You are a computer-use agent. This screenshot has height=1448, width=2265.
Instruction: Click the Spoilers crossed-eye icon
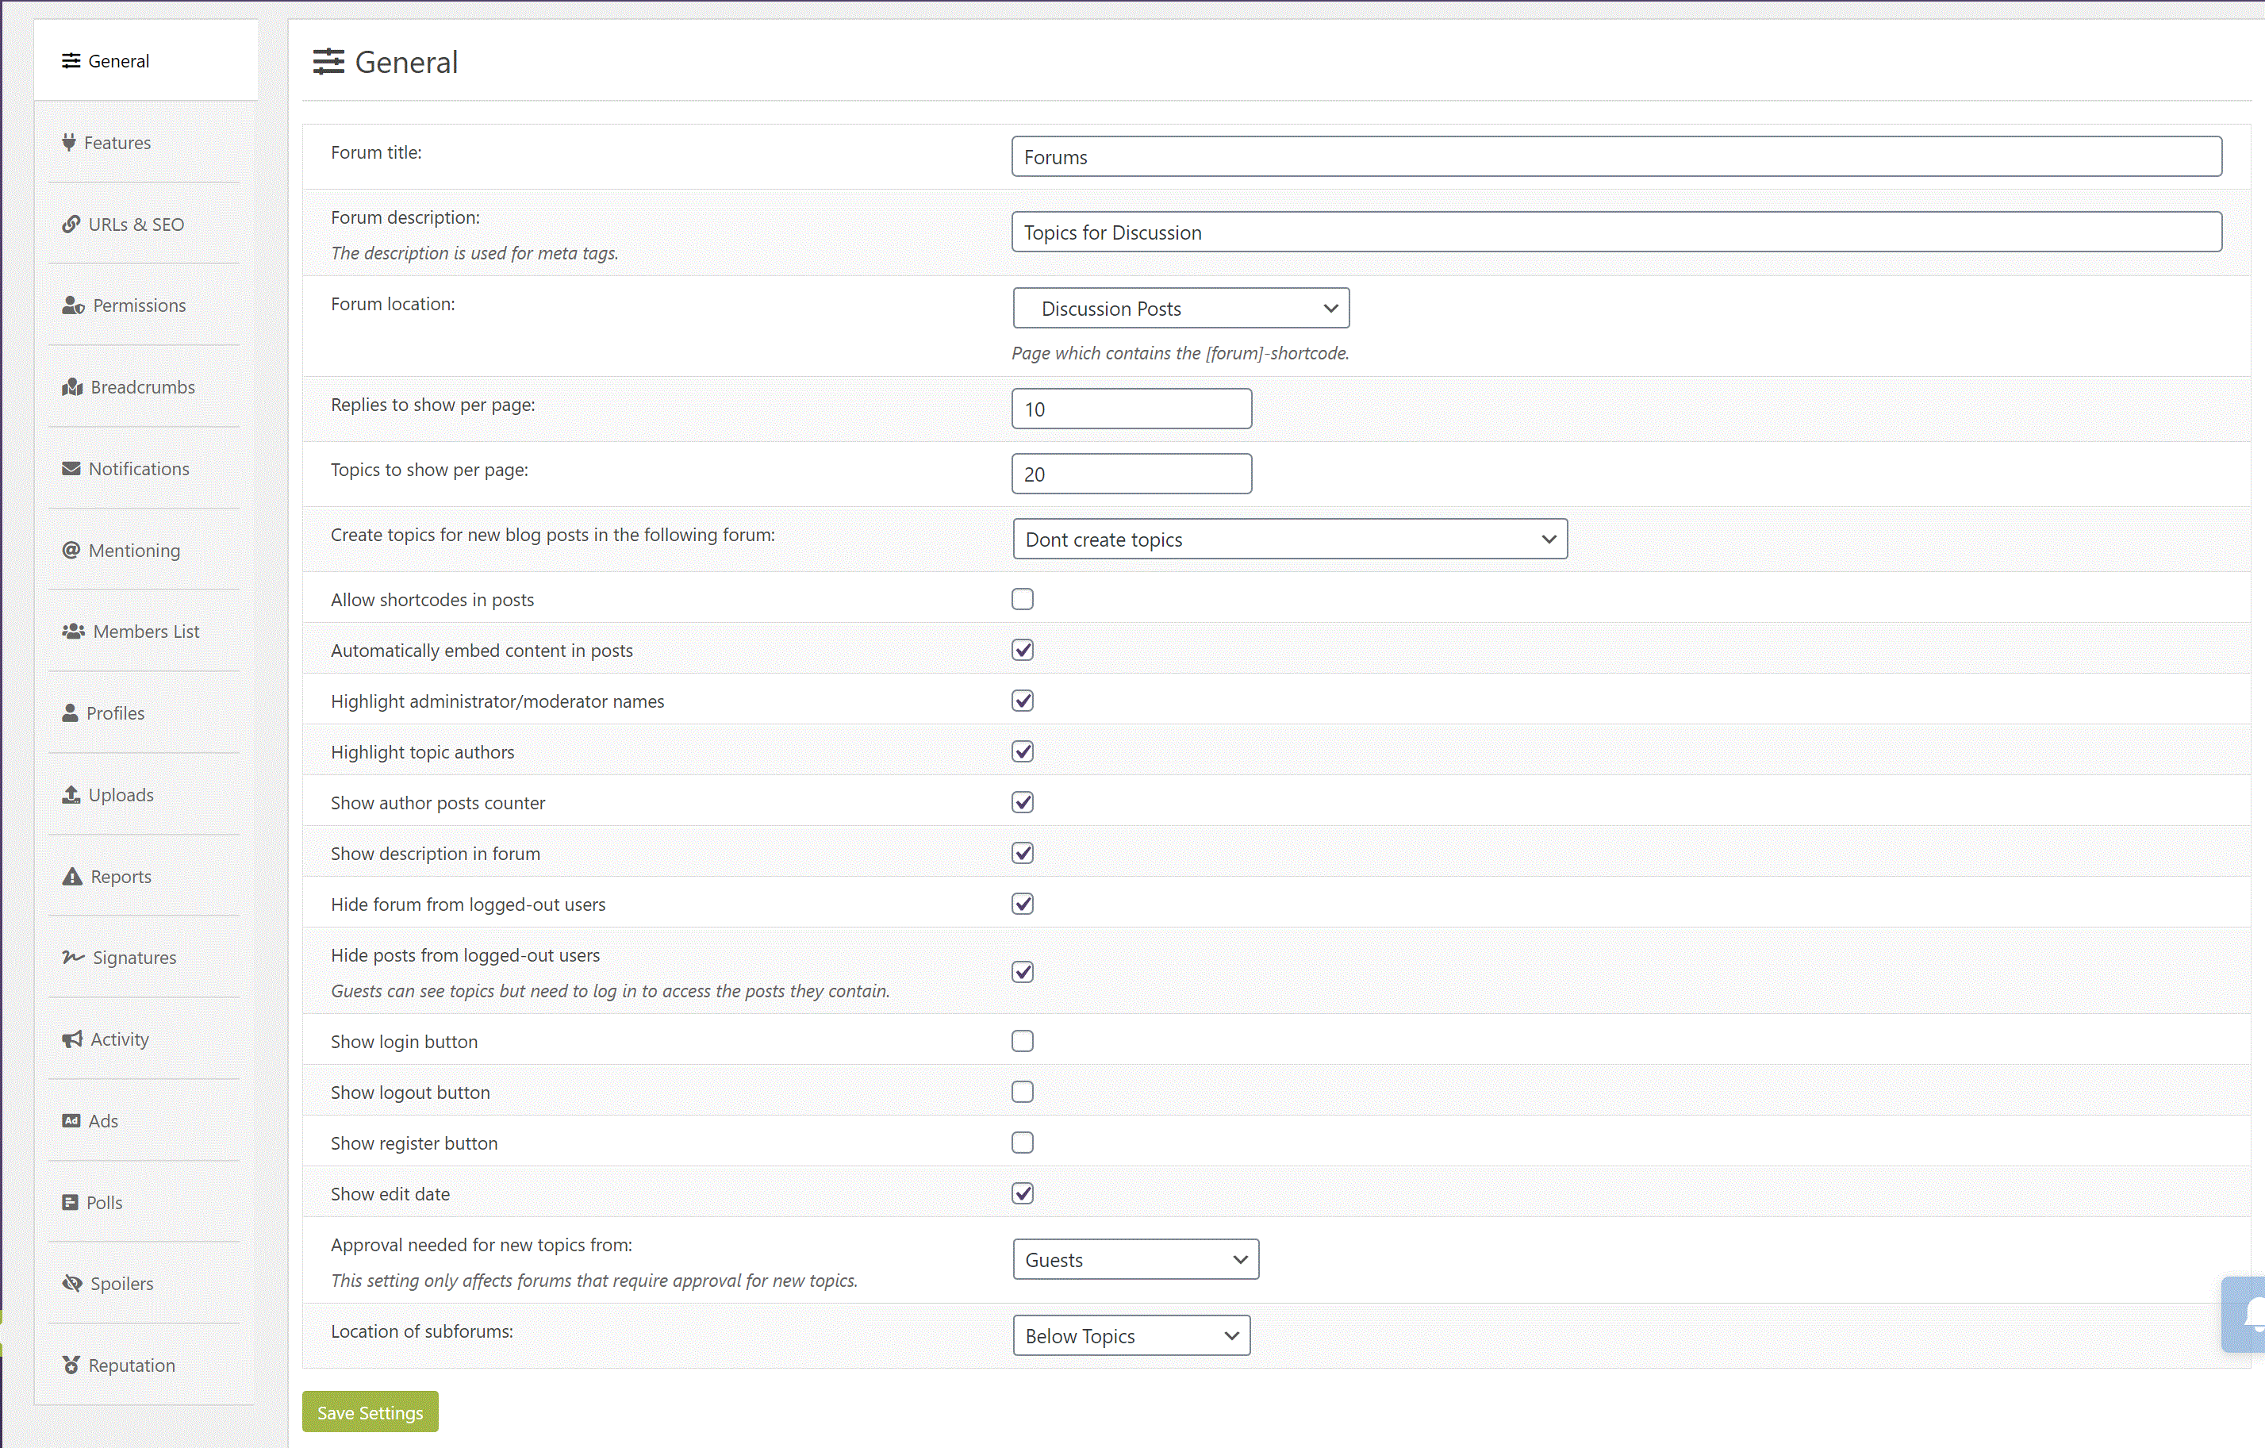(72, 1283)
